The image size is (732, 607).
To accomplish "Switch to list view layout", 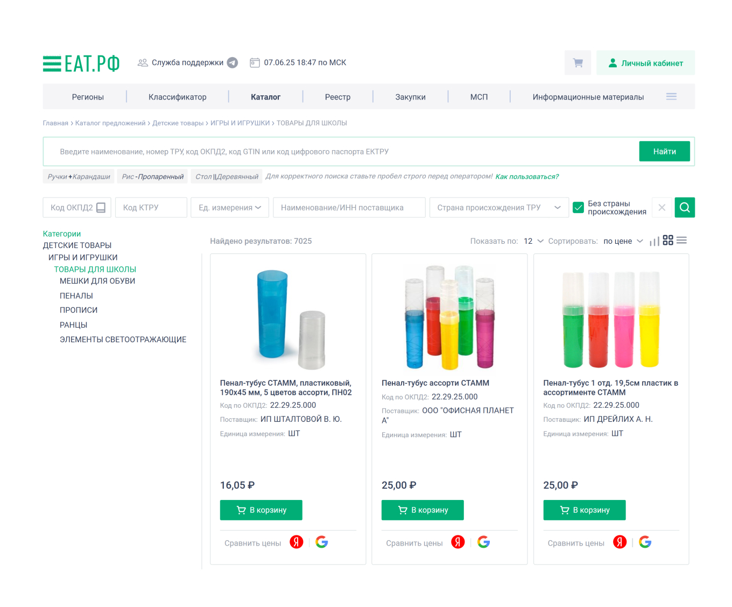I will [681, 241].
